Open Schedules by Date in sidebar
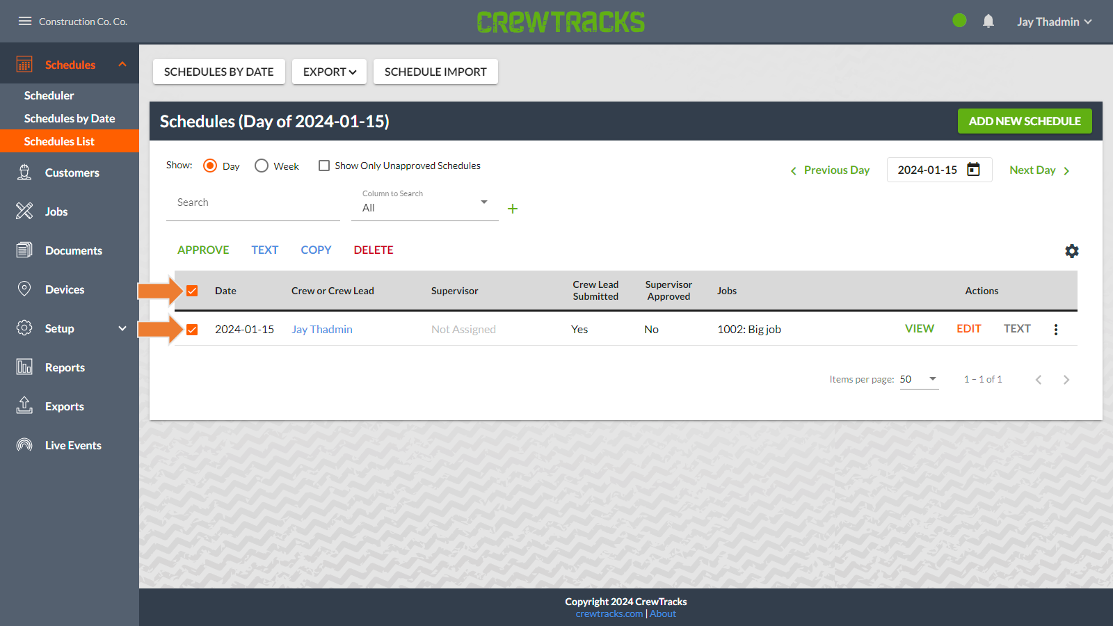This screenshot has width=1113, height=626. click(x=70, y=118)
